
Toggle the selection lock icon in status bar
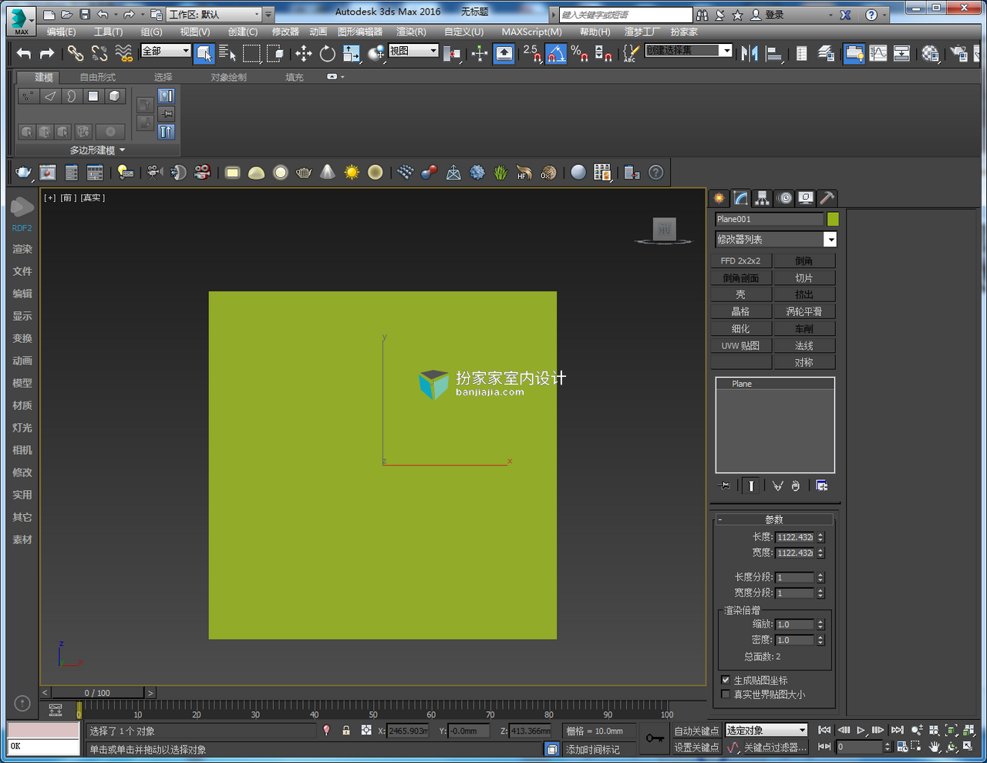pyautogui.click(x=346, y=730)
